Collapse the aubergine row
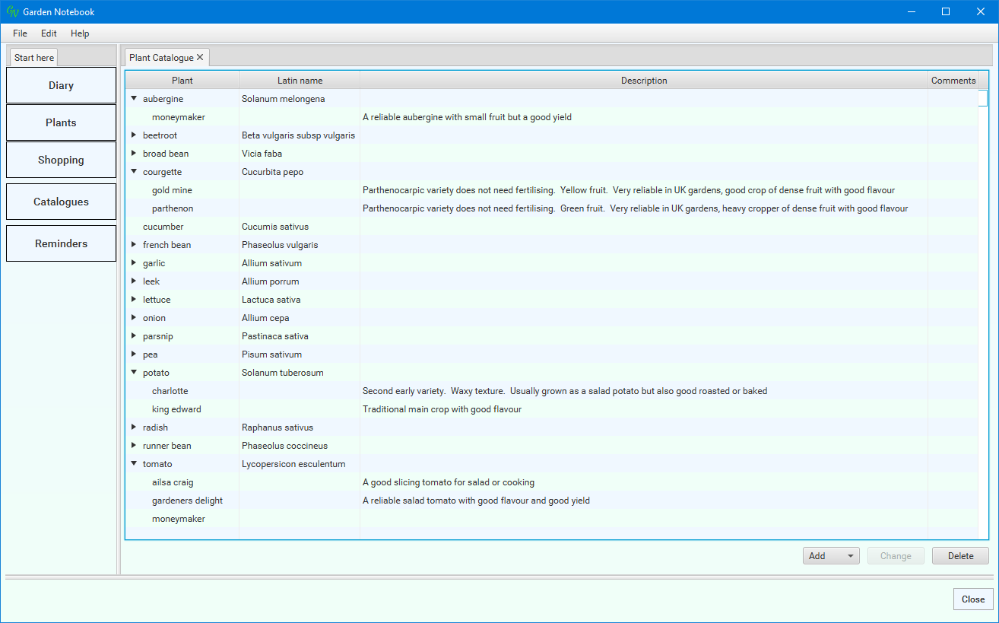The image size is (999, 623). [134, 99]
